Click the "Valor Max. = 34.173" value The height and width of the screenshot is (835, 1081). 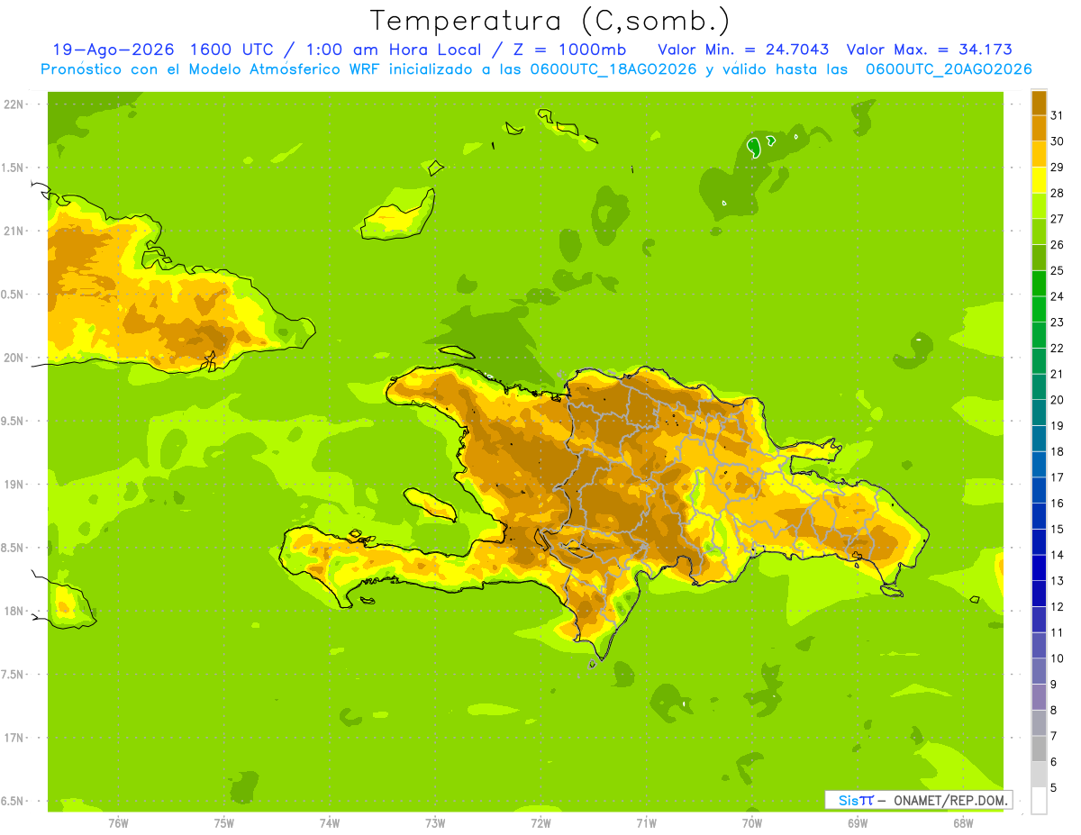coord(929,50)
